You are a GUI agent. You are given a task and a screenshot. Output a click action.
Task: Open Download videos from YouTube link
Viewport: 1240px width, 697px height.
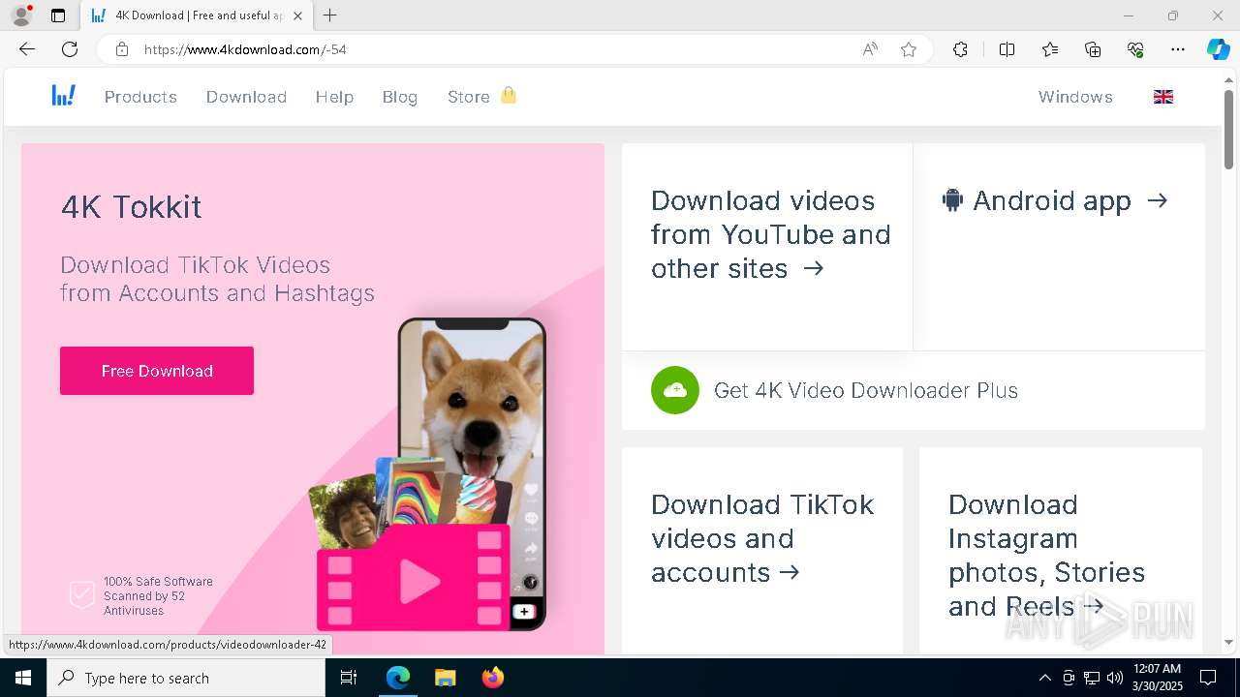click(770, 234)
